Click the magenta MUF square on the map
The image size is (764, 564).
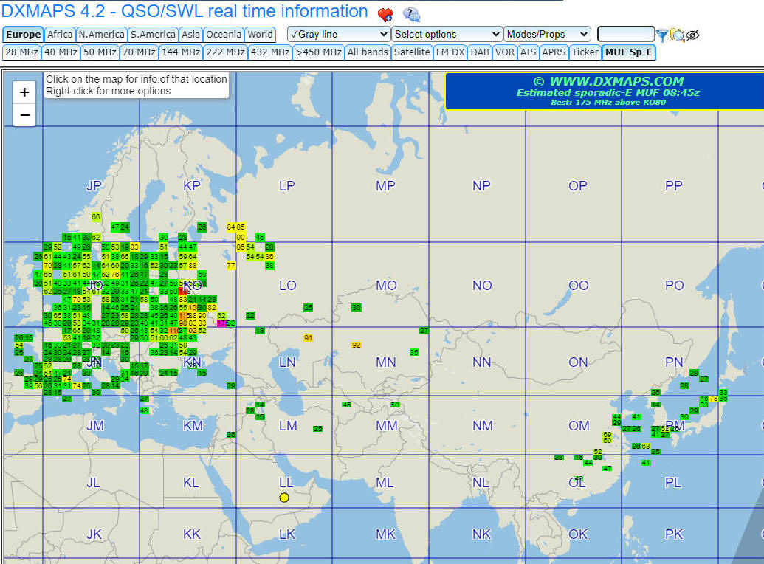pos(221,323)
